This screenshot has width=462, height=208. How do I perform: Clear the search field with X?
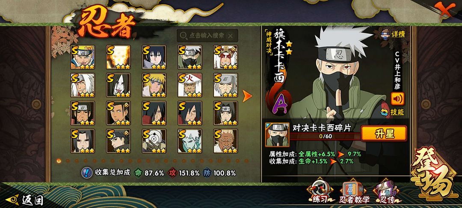tap(231, 36)
